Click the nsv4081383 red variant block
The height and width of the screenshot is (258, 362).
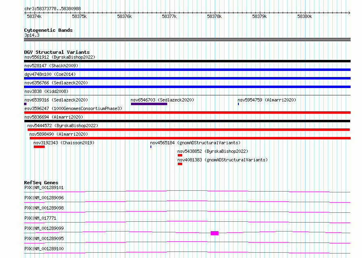(x=180, y=164)
